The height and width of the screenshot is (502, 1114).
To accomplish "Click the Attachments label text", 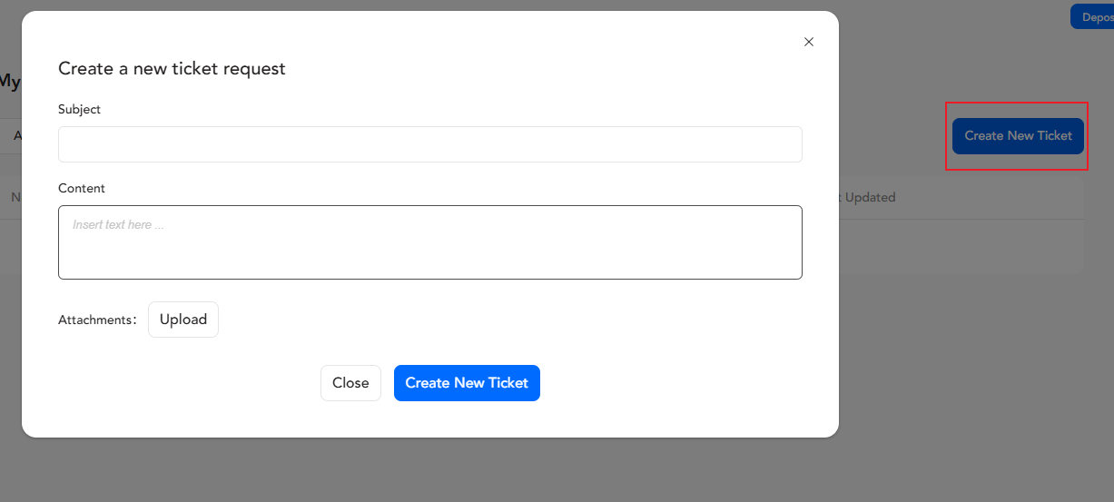I will coord(96,320).
